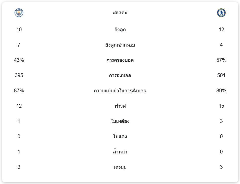Viewport: 240px width, 184px height.
Task: Select the 501 passes value
Action: [x=221, y=75]
